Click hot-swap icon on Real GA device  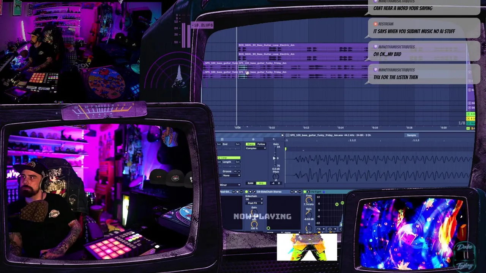click(x=234, y=192)
